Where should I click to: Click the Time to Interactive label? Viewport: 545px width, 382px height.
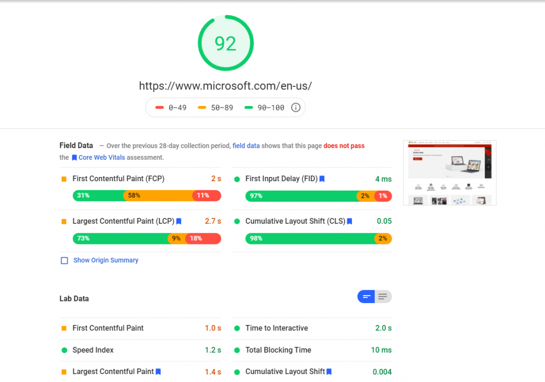tap(277, 328)
